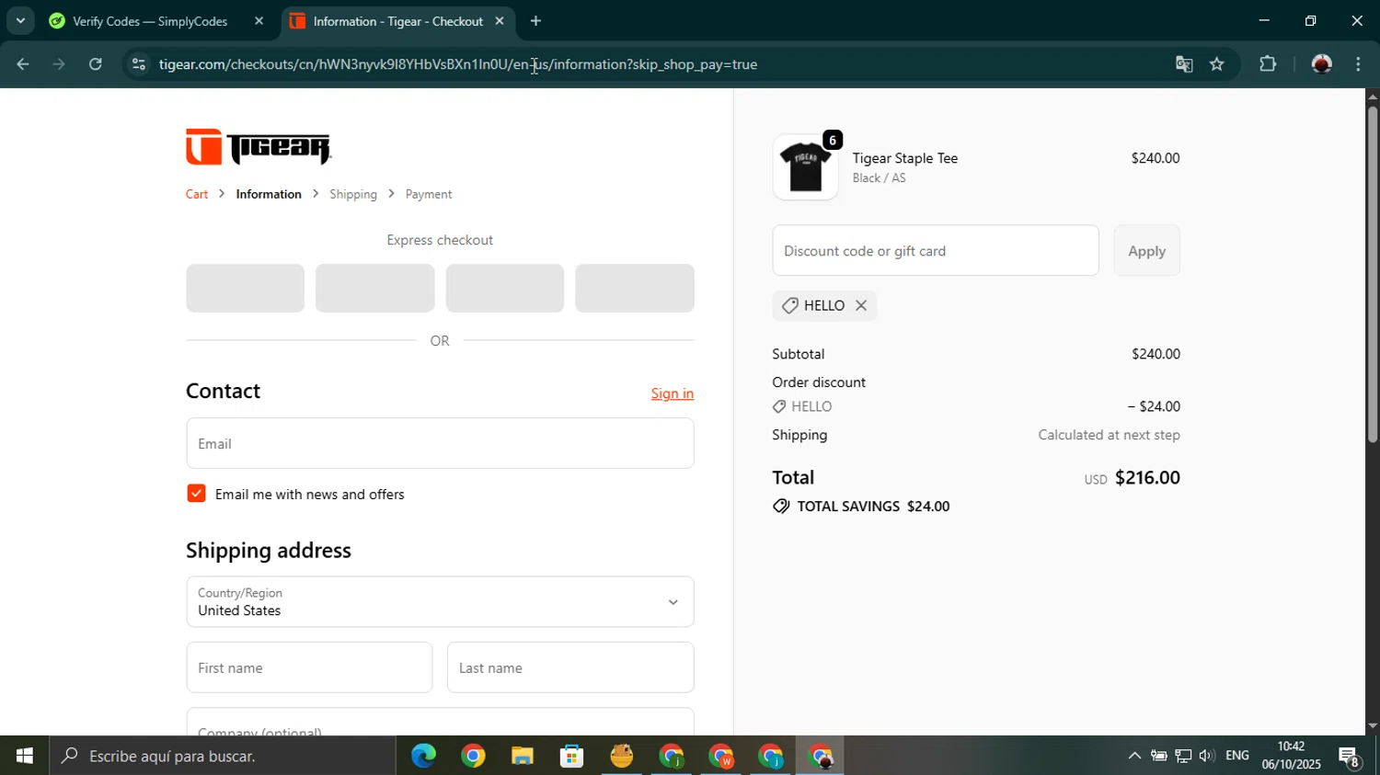
Task: Focus the First name field
Action: (309, 667)
